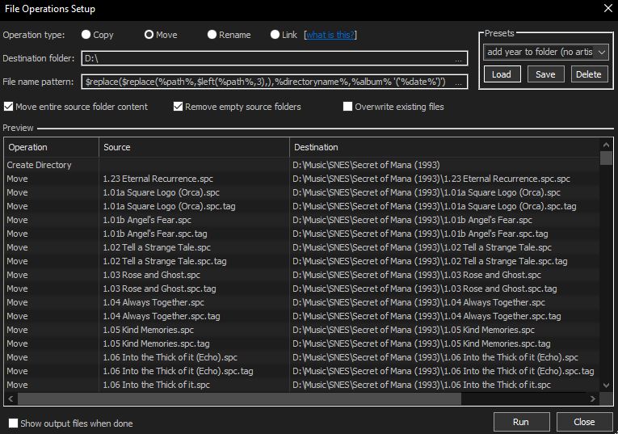The height and width of the screenshot is (434, 618).
Task: Click the horizontal scroll right arrow
Action: tap(593, 399)
